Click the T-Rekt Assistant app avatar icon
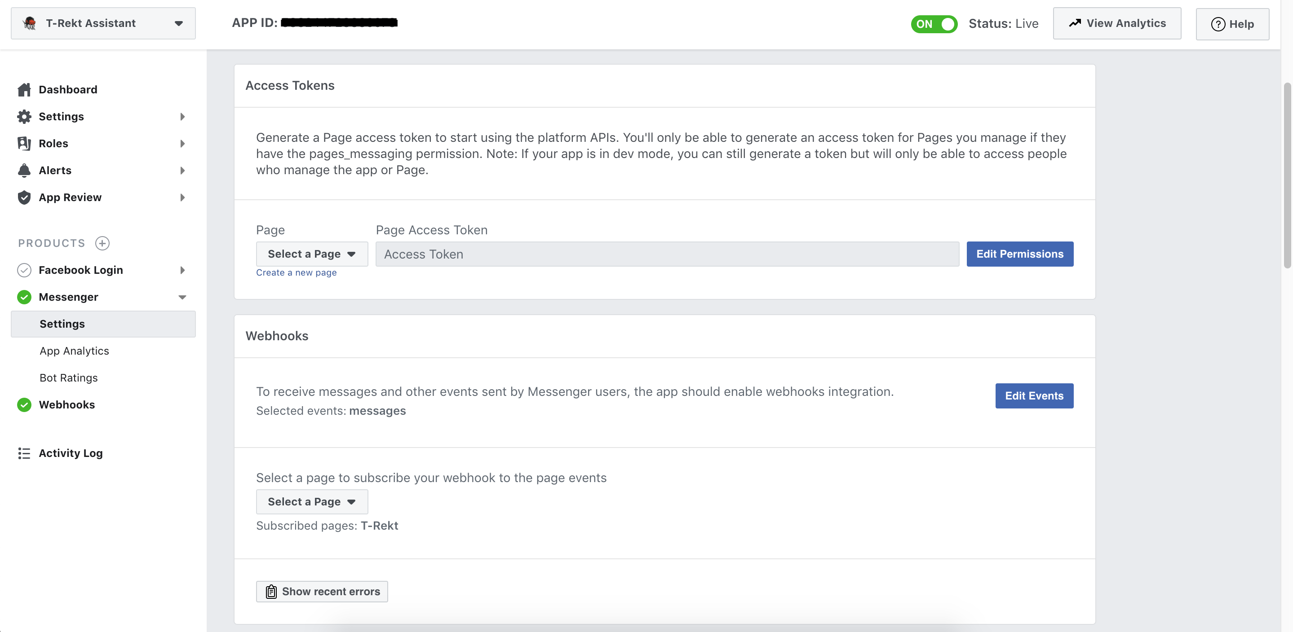1293x632 pixels. pos(30,23)
